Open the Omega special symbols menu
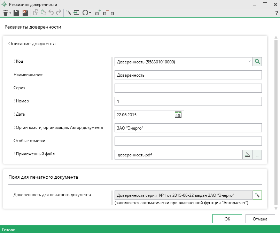The image size is (280, 233). click(86, 13)
